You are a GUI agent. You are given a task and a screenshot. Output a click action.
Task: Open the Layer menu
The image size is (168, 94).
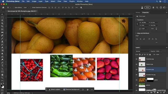pos(40,1)
